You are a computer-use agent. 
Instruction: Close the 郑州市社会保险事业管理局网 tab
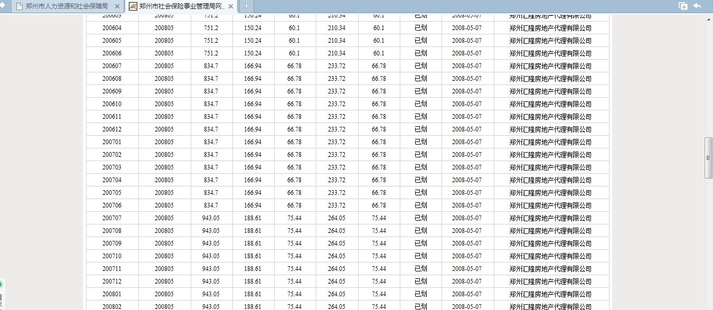point(231,6)
